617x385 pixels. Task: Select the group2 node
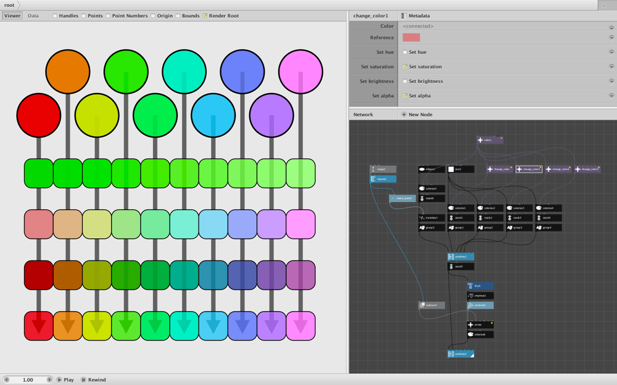point(490,227)
